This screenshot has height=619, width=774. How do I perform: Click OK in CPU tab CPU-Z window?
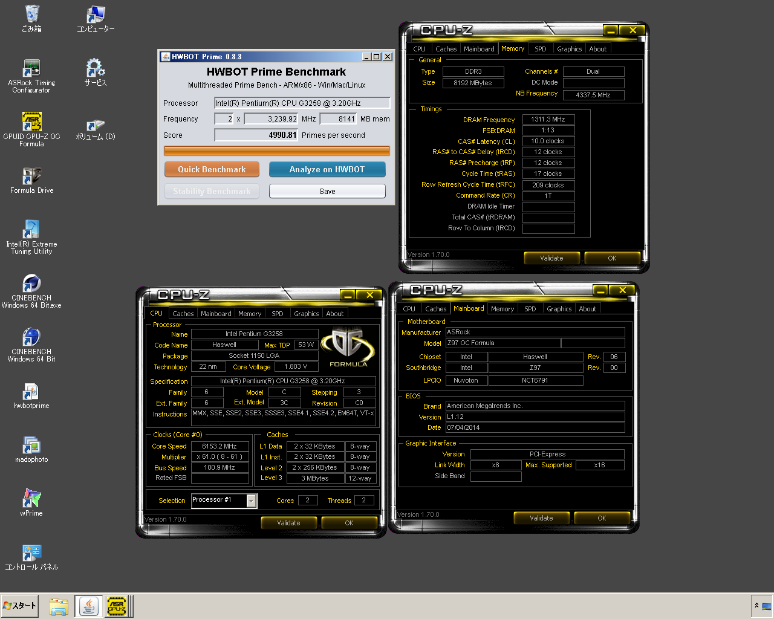coord(349,523)
